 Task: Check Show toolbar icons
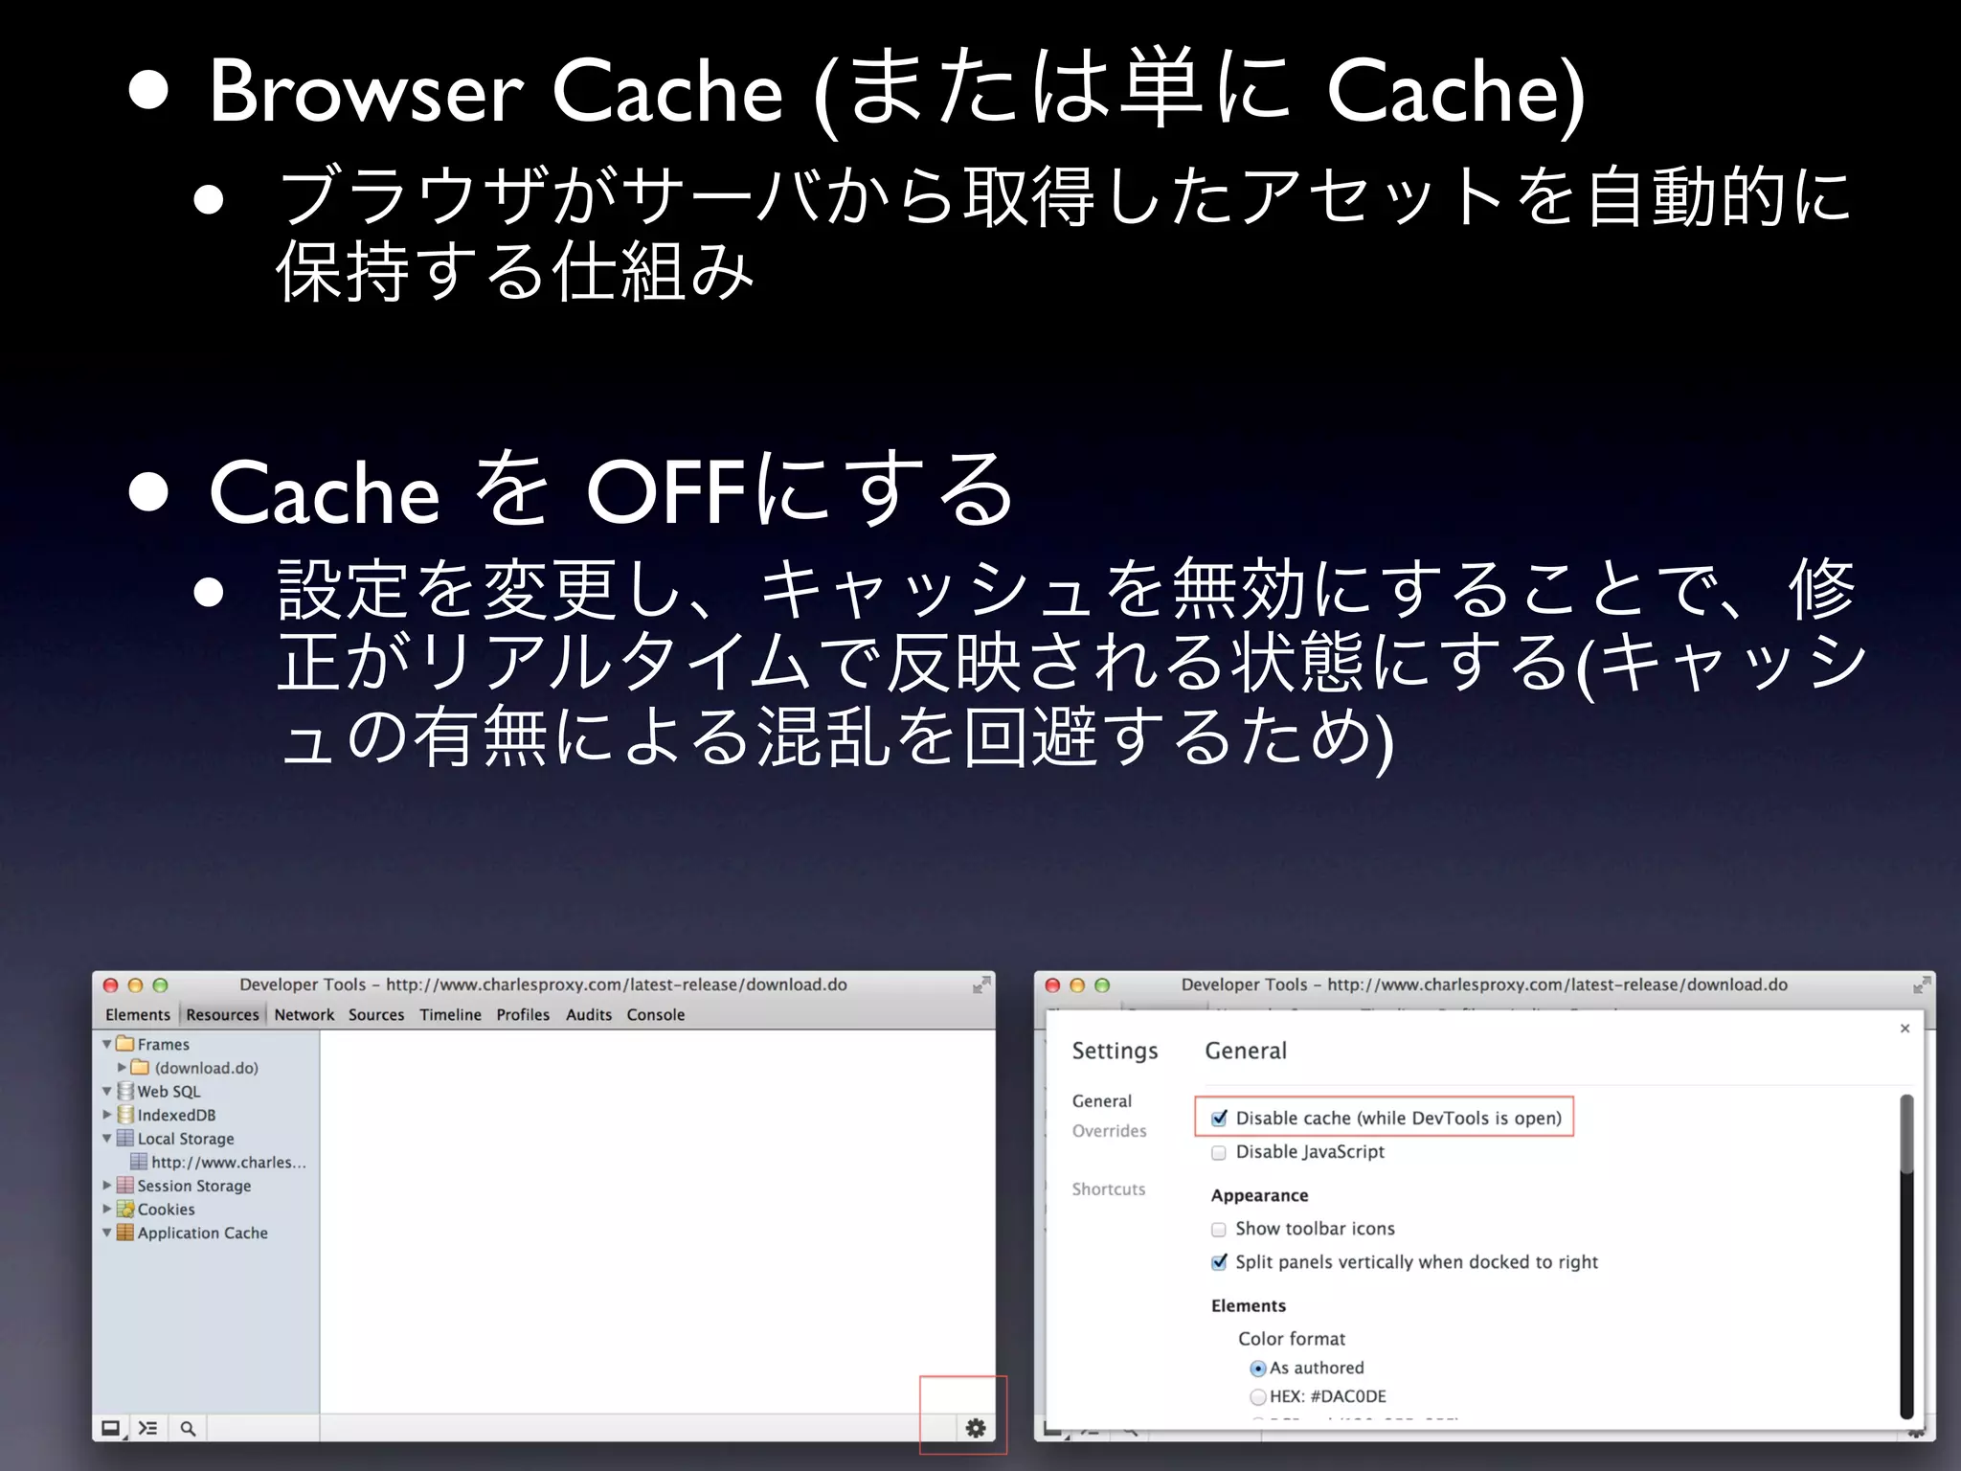1219,1229
